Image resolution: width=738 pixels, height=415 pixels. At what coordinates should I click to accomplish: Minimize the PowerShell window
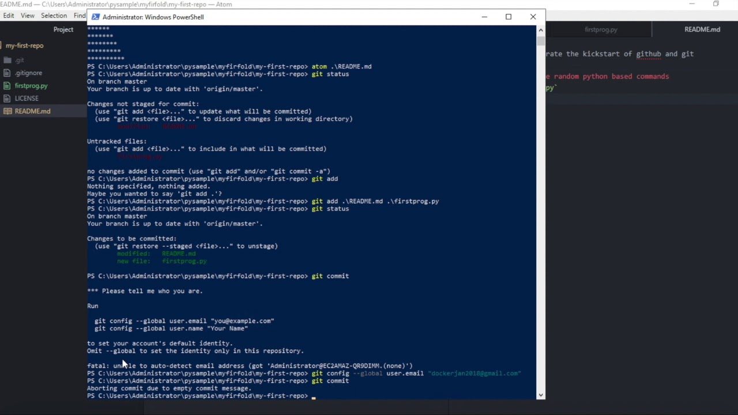(484, 17)
